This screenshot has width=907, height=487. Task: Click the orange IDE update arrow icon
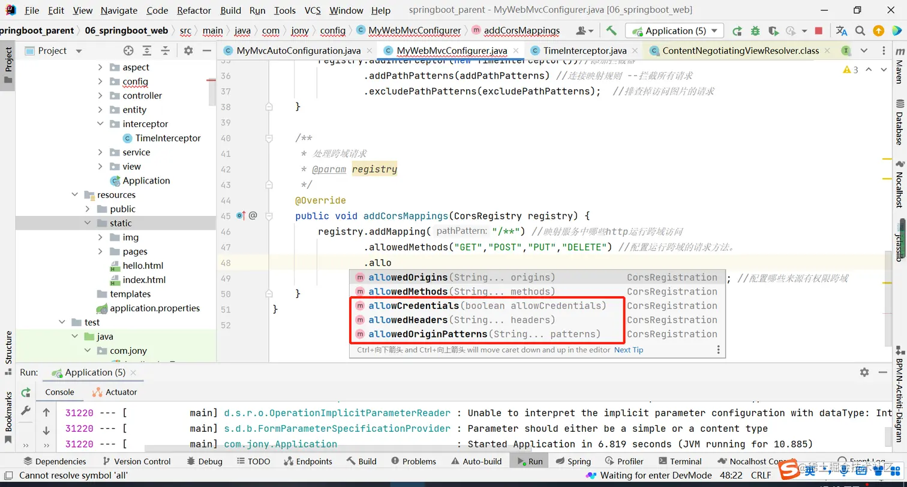(x=879, y=31)
